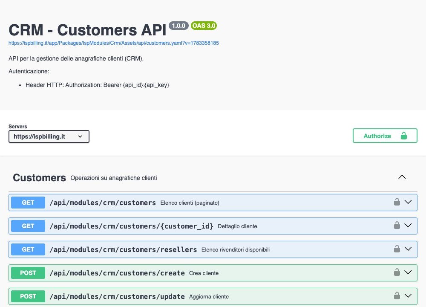Screen dimensions: 426x307
Task: Click the GET badge for Dettaglio cliente
Action: pos(28,226)
